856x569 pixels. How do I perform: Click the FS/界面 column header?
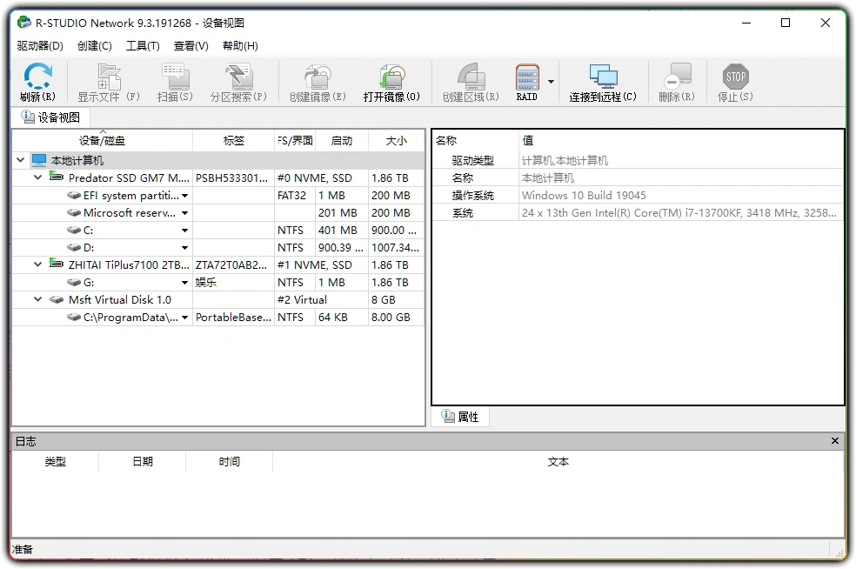point(296,141)
